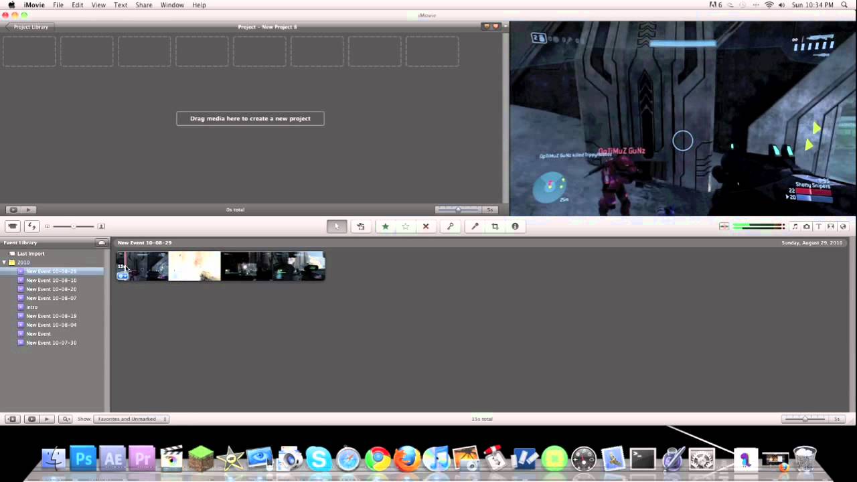
Task: Click the first event clip thumbnail
Action: [143, 266]
